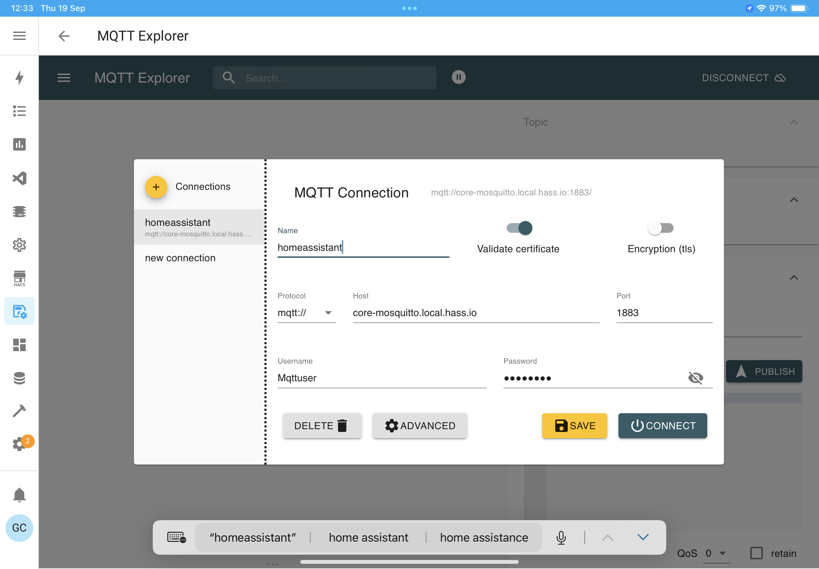819x569 pixels.
Task: Add a new connection with plus button
Action: pyautogui.click(x=156, y=187)
